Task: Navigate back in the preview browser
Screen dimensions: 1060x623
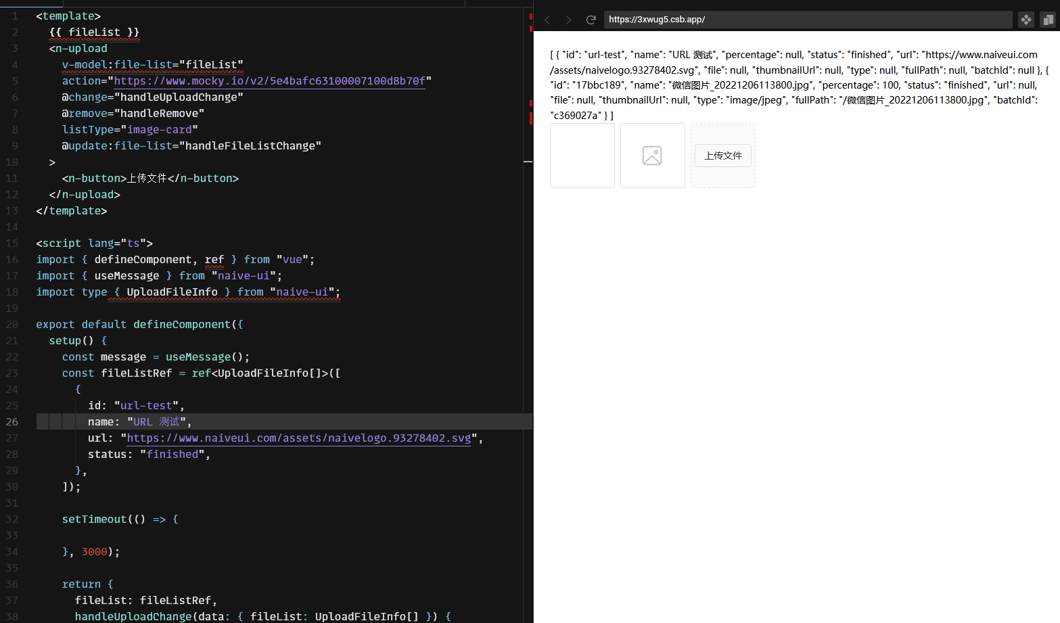Action: point(547,20)
